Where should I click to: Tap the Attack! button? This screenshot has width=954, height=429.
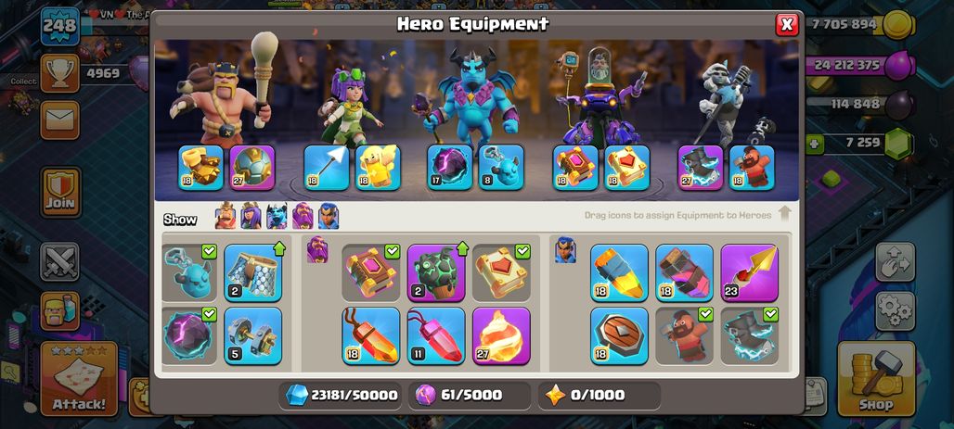79,379
